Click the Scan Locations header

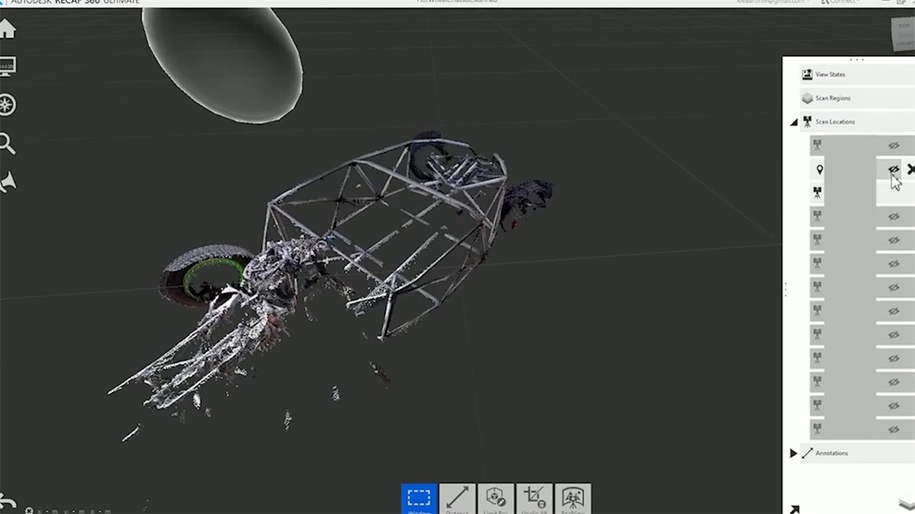857,121
